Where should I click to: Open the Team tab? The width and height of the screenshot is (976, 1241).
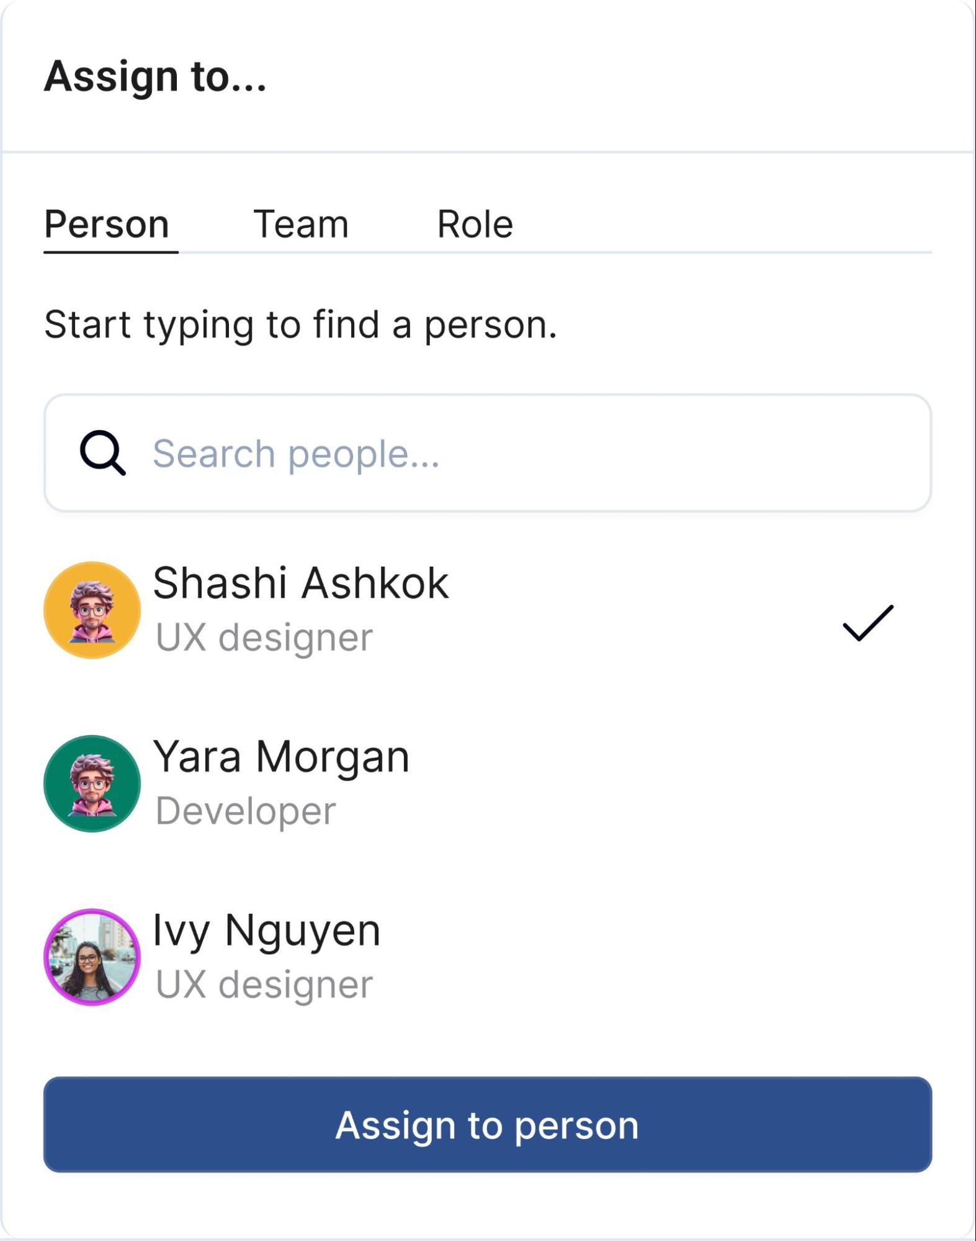coord(301,224)
